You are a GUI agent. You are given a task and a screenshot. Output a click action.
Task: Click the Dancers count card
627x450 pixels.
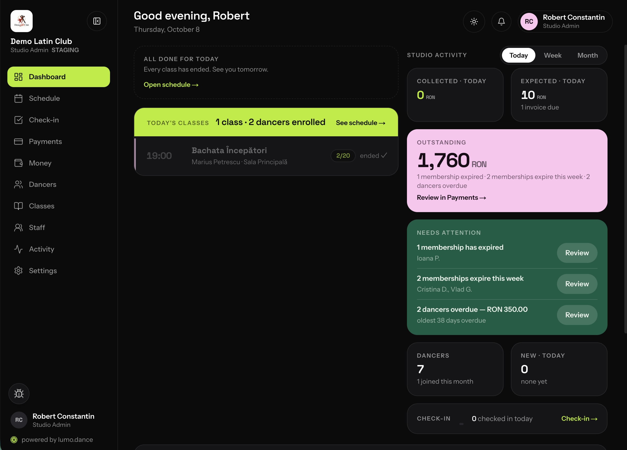pos(455,369)
